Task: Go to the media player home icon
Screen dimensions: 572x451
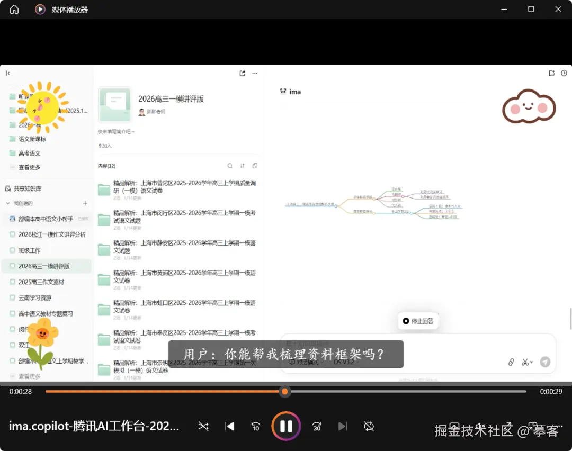Action: (14, 9)
